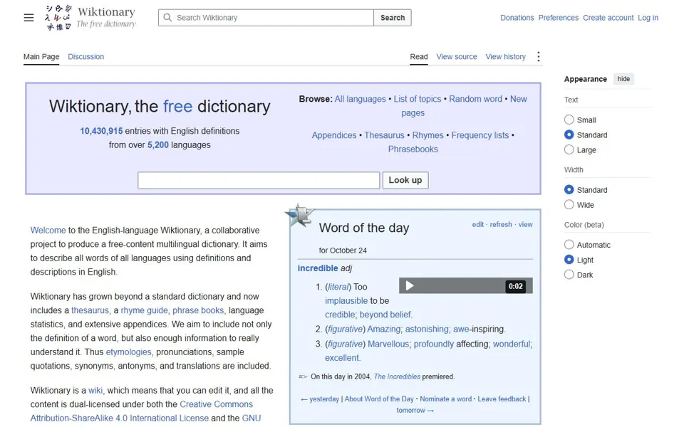The width and height of the screenshot is (684, 427).
Task: Click the Look up button
Action: coord(405,180)
